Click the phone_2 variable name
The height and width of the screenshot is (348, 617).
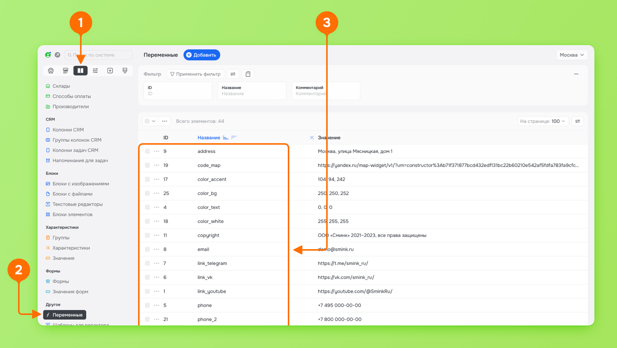(207, 319)
